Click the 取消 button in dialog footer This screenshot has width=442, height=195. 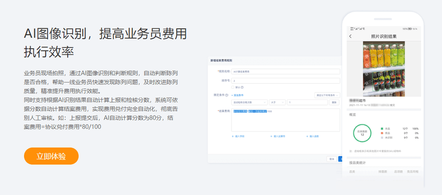coord(332,159)
